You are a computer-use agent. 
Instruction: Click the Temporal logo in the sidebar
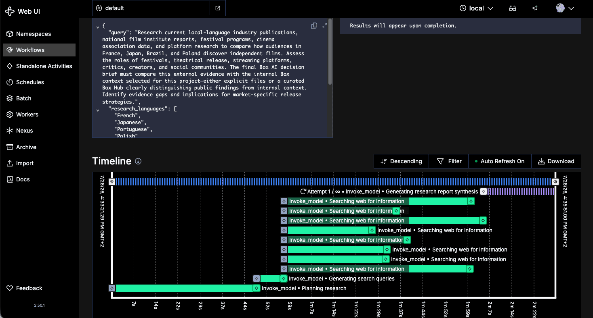pos(10,11)
